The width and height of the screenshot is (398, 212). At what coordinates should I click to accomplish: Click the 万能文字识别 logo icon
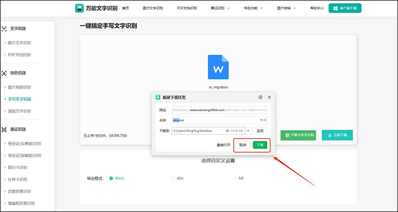click(80, 8)
